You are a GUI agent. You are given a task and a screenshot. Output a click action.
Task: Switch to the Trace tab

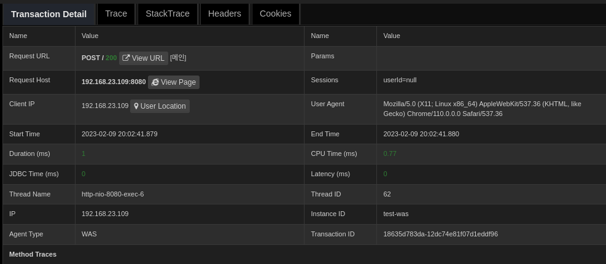[x=116, y=14]
